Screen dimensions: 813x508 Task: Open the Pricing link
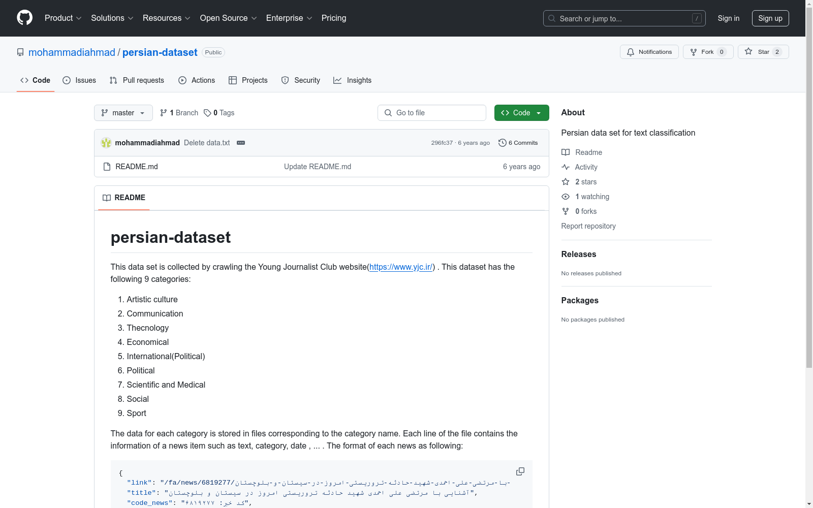[334, 18]
